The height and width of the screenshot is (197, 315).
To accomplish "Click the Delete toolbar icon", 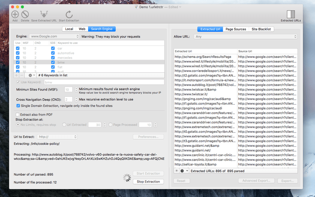I will point(25,15).
